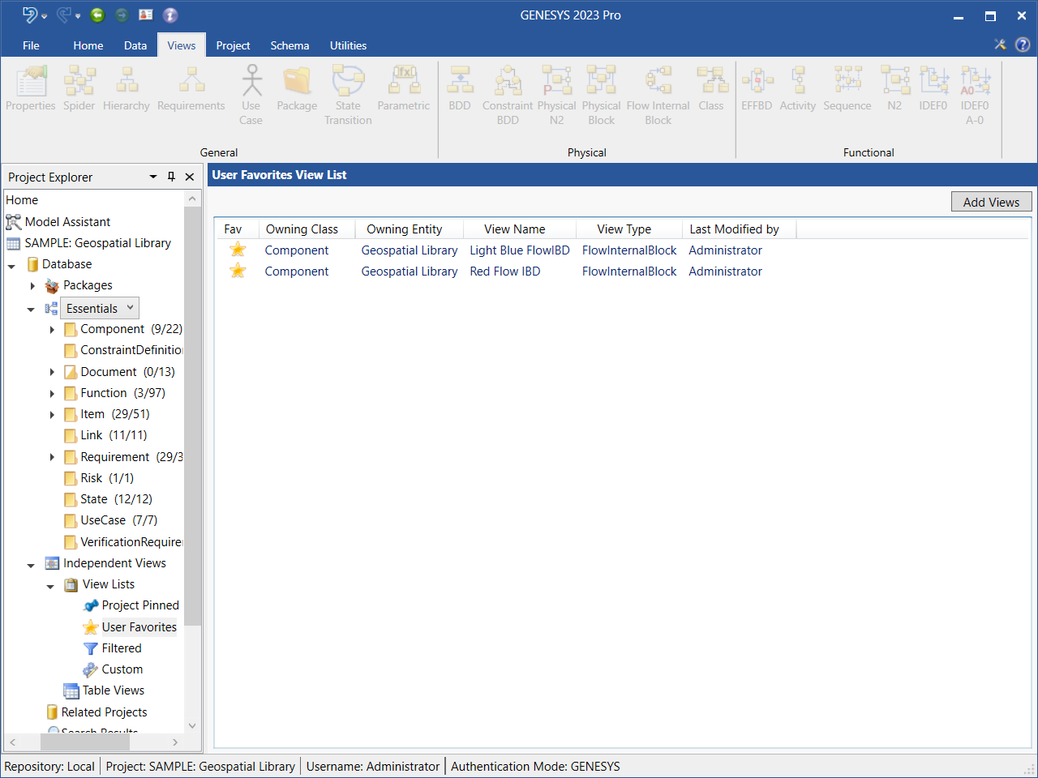Select Model Assistant in Project Explorer
Image resolution: width=1038 pixels, height=778 pixels.
[x=67, y=221]
